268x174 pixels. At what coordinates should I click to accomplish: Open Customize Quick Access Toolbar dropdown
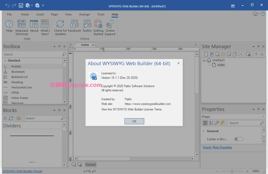point(43,5)
